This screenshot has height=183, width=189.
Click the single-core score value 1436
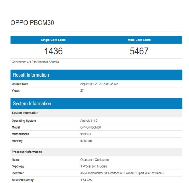[x=53, y=51]
